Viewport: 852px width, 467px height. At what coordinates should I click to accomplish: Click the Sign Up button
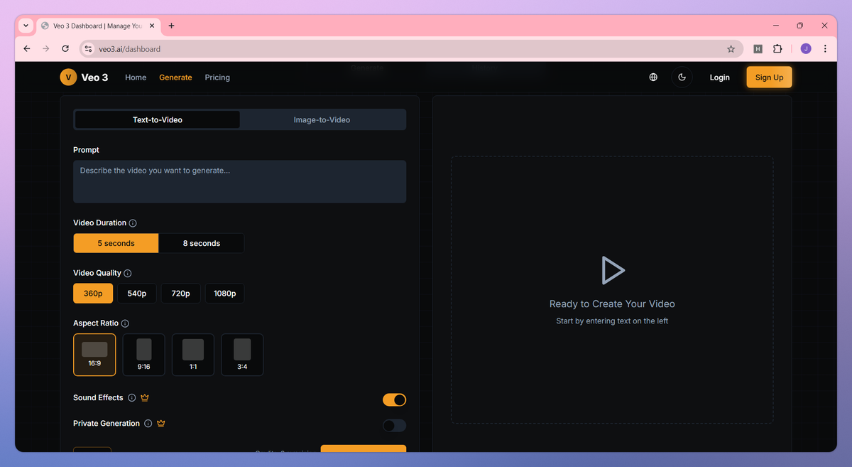point(769,77)
